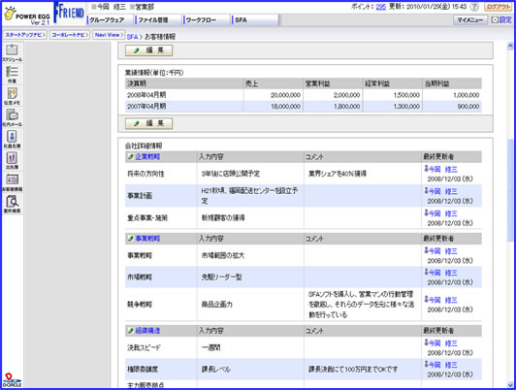Open the 作業 task list sidebar icon

coord(13,75)
